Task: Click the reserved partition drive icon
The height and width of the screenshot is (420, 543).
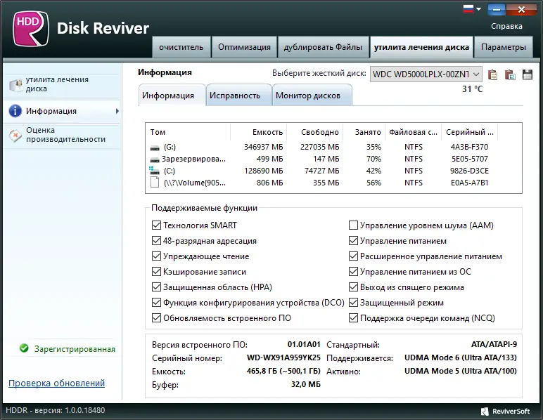Action: coord(155,159)
